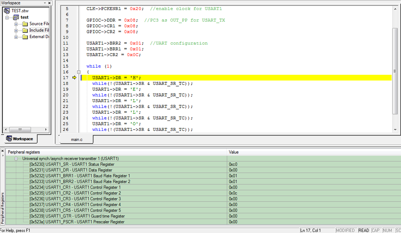Viewport: 401px width, 233px height.
Task: Click the Include Files folder icon
Action: click(x=25, y=30)
